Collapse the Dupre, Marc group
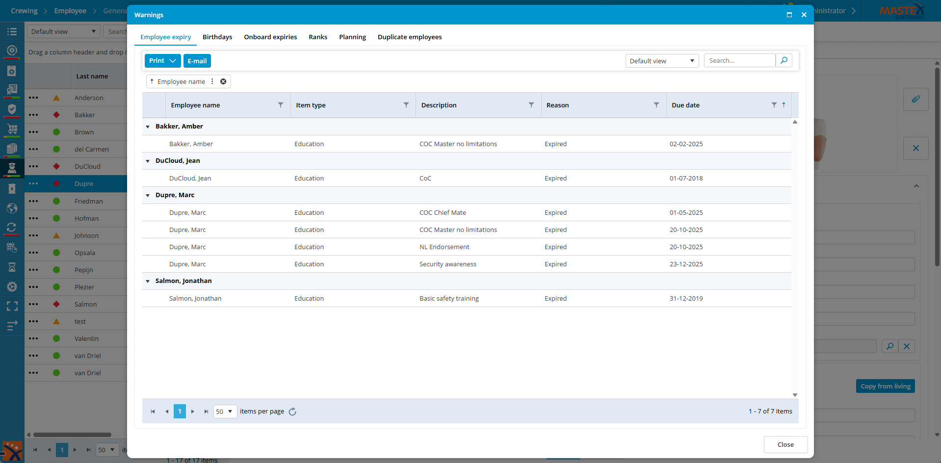Image resolution: width=941 pixels, height=463 pixels. pos(148,195)
